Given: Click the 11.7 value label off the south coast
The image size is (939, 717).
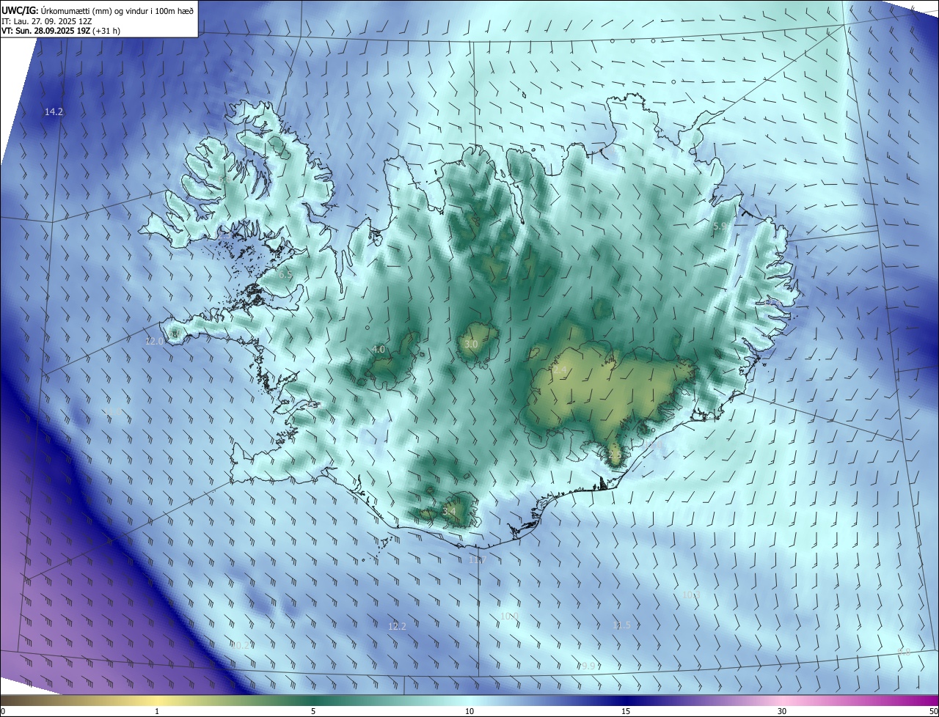Looking at the screenshot, I should 478,559.
